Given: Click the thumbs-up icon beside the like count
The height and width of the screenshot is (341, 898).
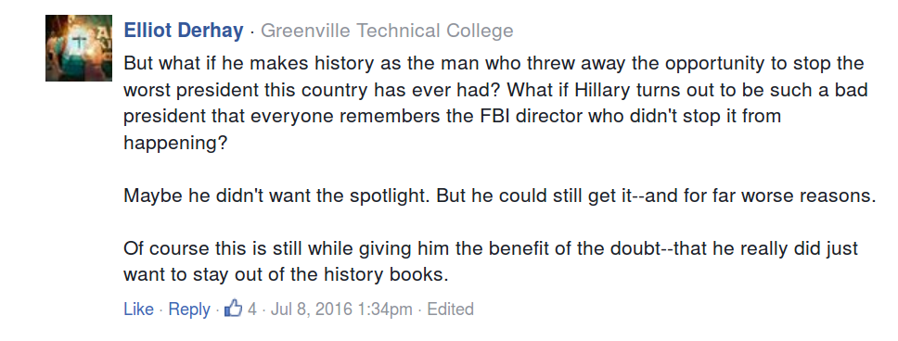Looking at the screenshot, I should tap(233, 309).
